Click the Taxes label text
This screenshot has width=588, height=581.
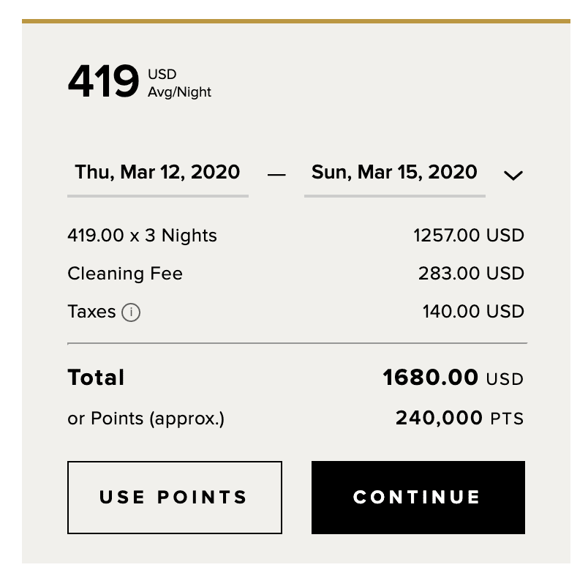point(92,311)
